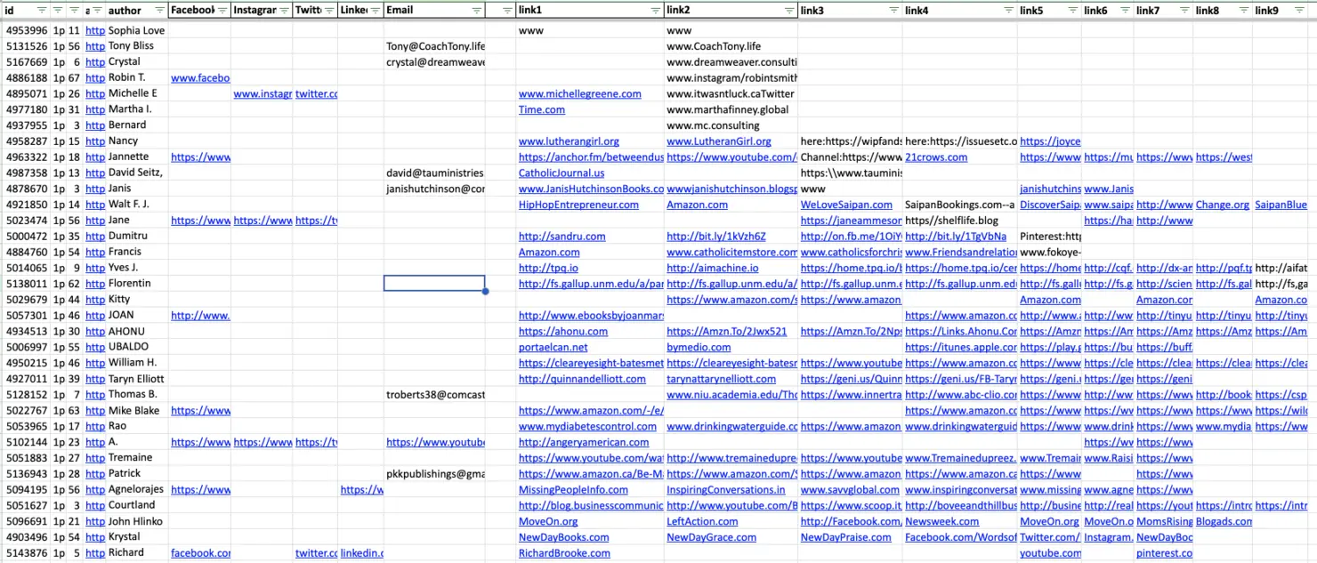Select the Email column filter icon
1317x563 pixels.
477,11
